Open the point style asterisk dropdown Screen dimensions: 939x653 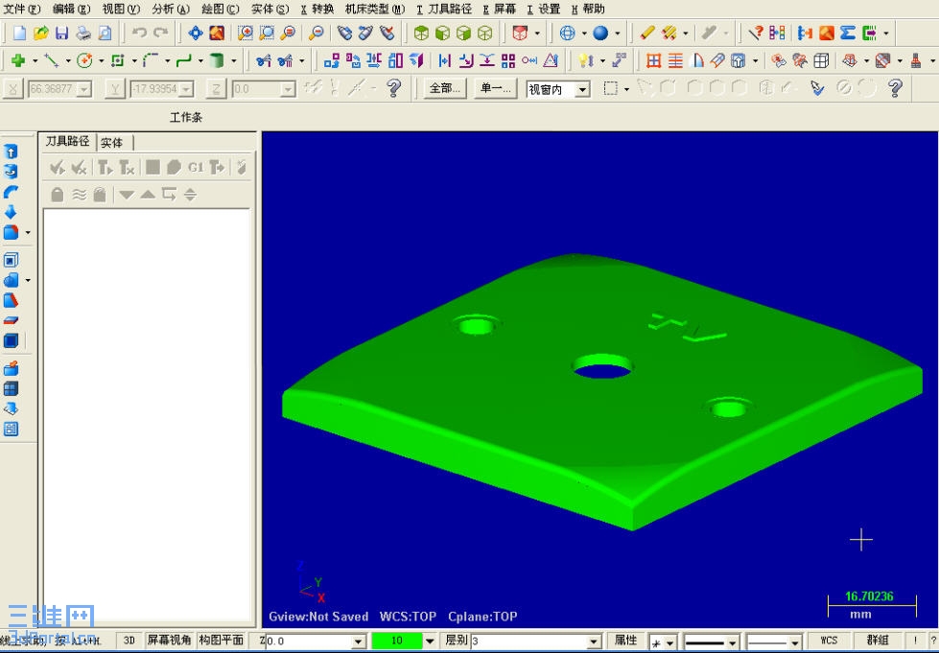[670, 642]
